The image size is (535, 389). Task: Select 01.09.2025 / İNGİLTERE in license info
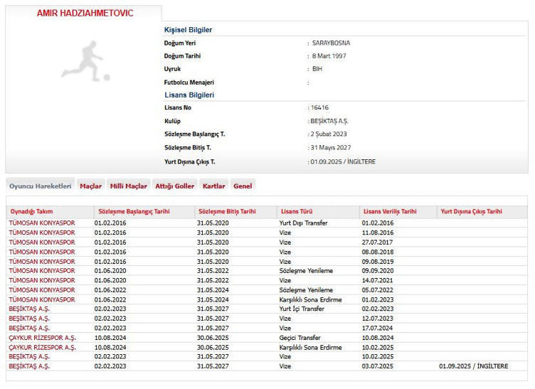pos(343,162)
